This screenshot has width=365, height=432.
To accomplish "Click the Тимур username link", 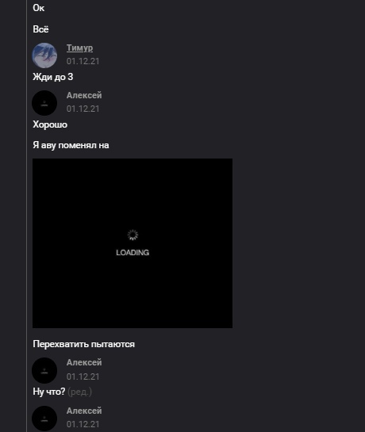I will pyautogui.click(x=79, y=48).
